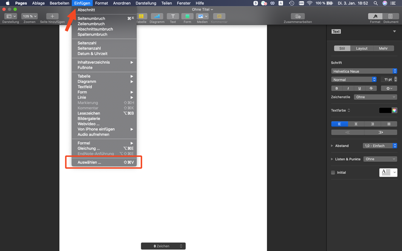Image resolution: width=402 pixels, height=251 pixels.
Task: Open the Listen & Punkte Ohne dropdown
Action: [x=380, y=159]
